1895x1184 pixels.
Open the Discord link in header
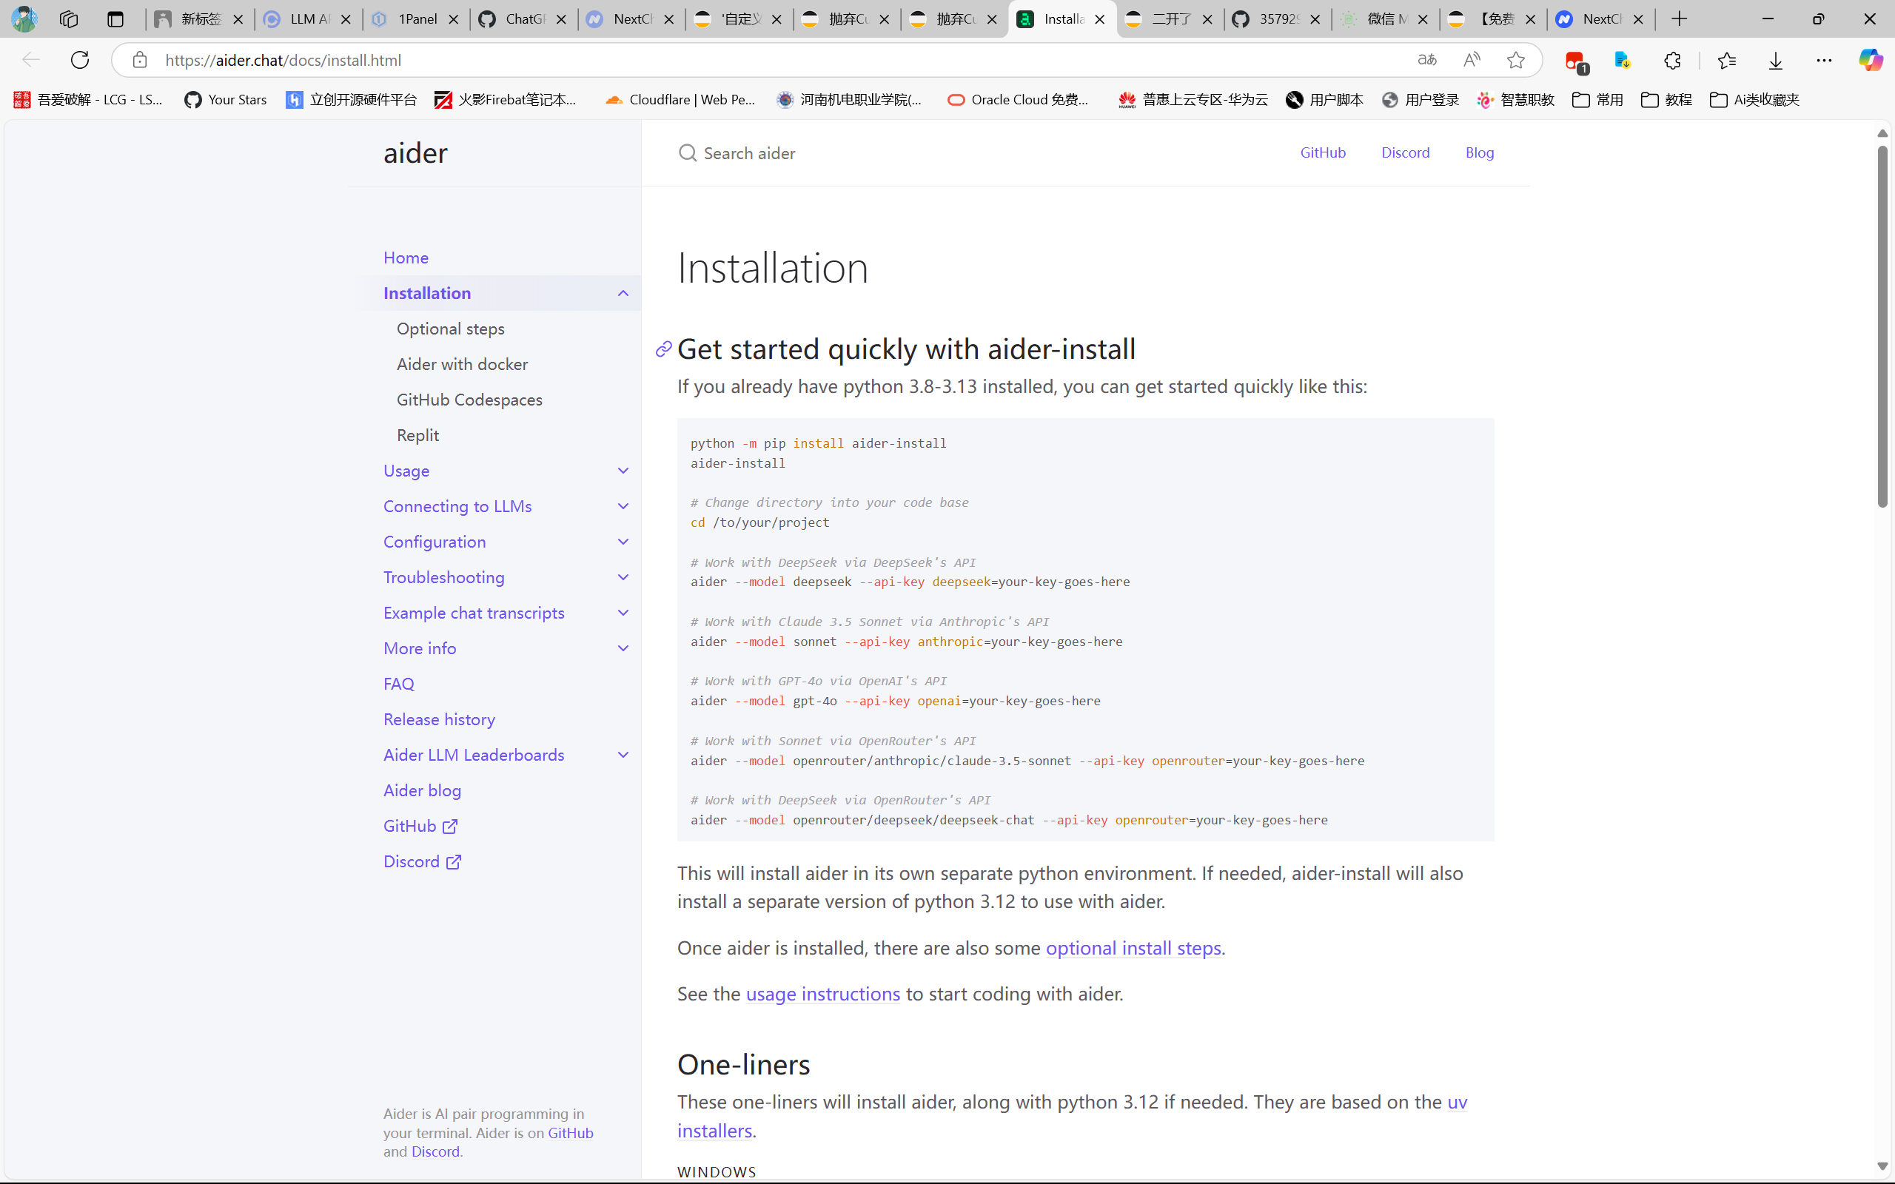tap(1405, 152)
